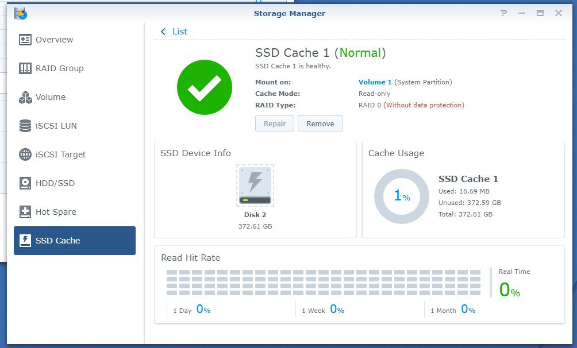Click 'Used: 16.69 MB' text

464,191
